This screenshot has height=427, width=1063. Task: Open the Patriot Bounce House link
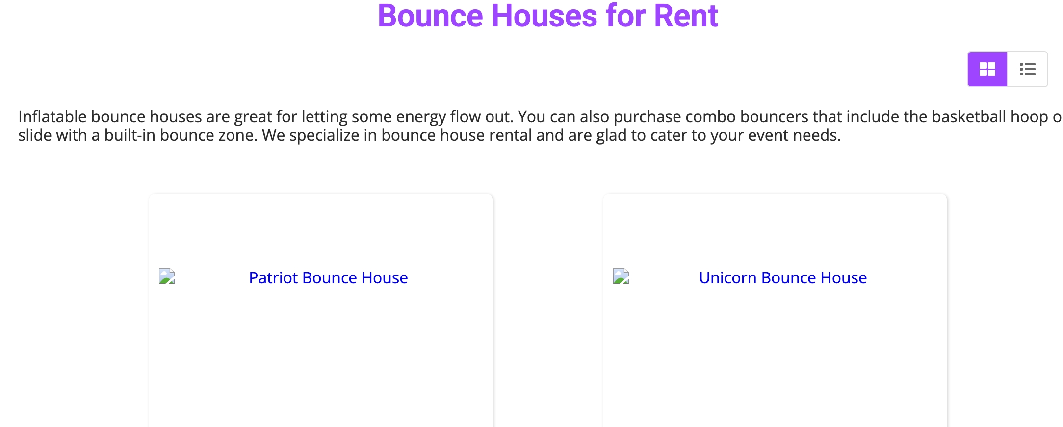328,278
